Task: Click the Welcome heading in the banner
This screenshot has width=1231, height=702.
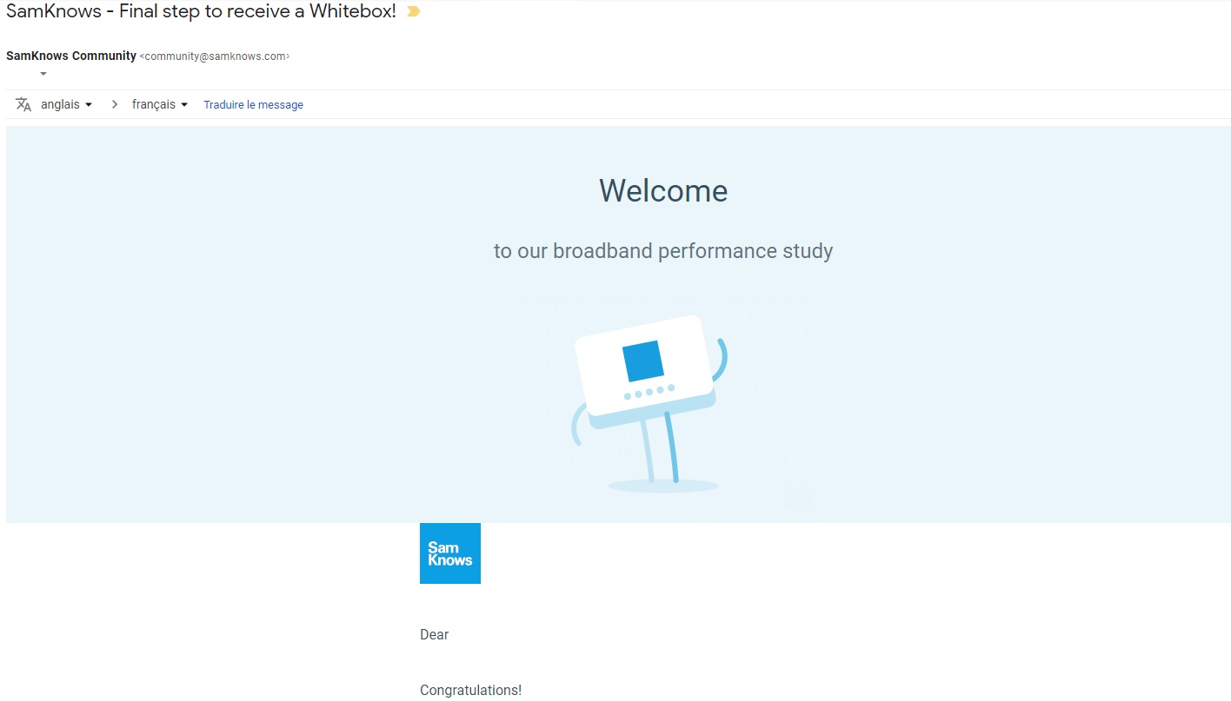Action: click(662, 190)
